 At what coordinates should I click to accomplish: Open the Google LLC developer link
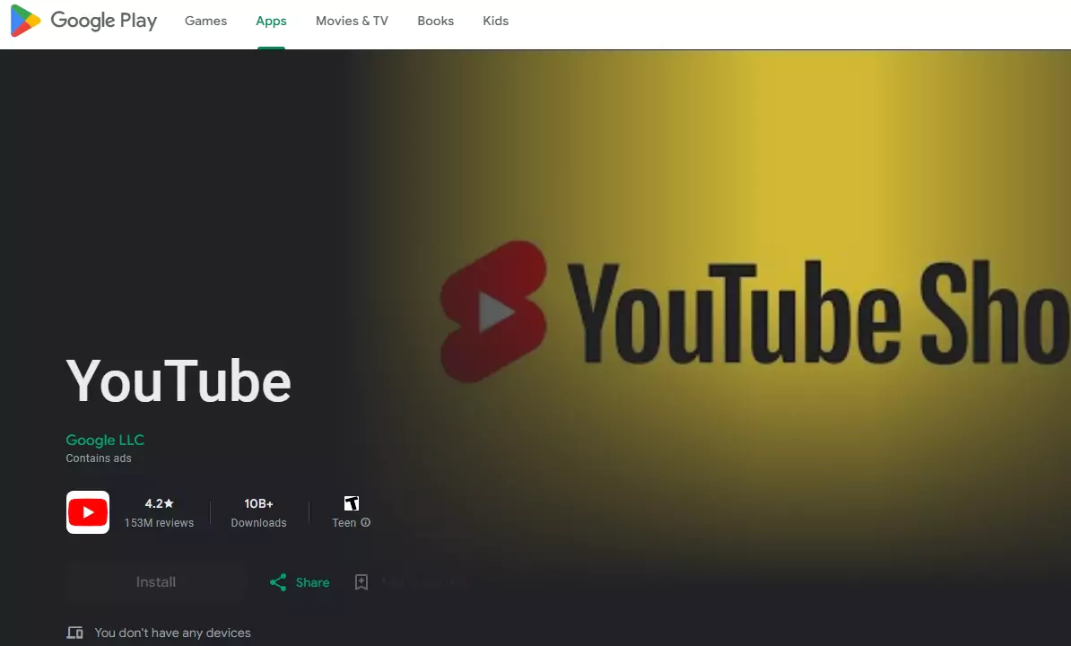tap(105, 440)
